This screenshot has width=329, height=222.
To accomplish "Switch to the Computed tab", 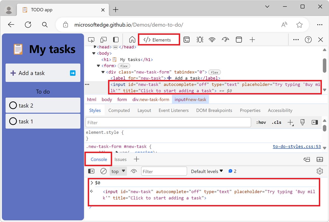I will (x=119, y=110).
